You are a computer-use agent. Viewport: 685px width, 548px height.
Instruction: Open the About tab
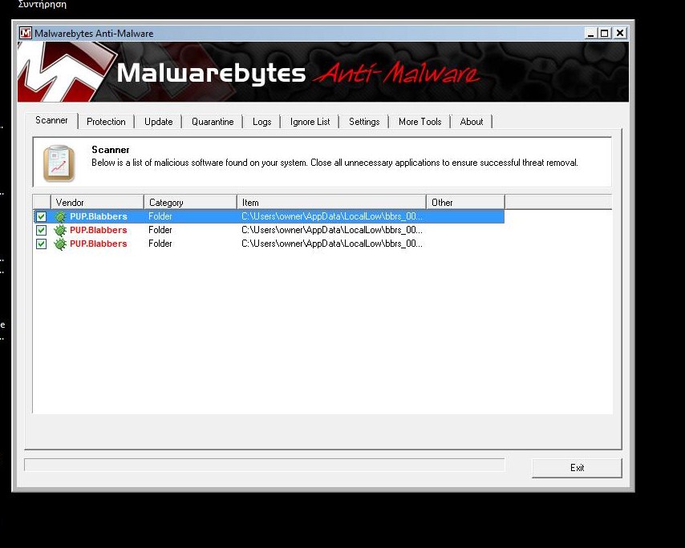(472, 122)
